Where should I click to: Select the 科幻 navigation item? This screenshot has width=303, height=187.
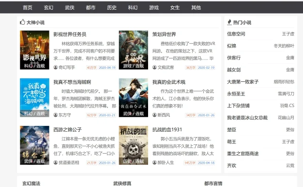133,8
